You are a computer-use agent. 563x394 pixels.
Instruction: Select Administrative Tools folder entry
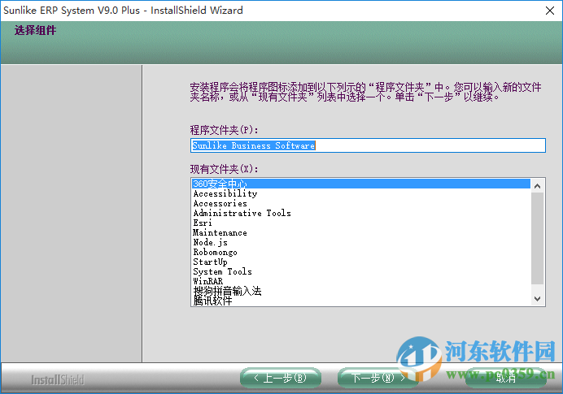pos(361,213)
